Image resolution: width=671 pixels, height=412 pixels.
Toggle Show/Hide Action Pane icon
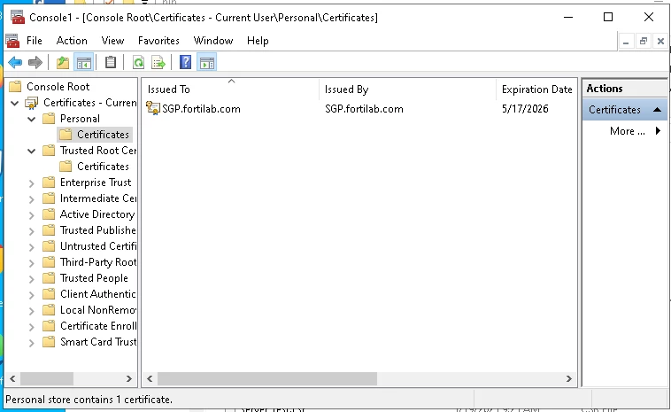207,63
